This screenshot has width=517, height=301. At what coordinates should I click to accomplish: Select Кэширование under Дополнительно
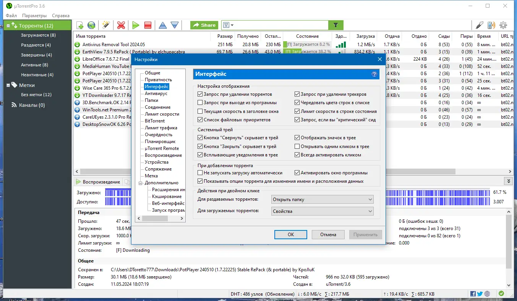click(167, 196)
